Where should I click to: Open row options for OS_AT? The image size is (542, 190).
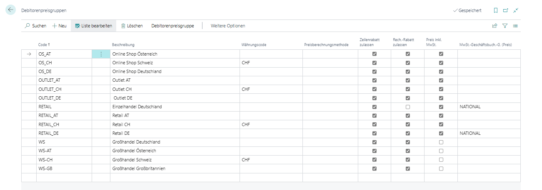101,54
